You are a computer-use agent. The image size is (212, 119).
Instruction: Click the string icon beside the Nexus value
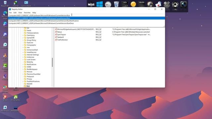(x=56, y=32)
